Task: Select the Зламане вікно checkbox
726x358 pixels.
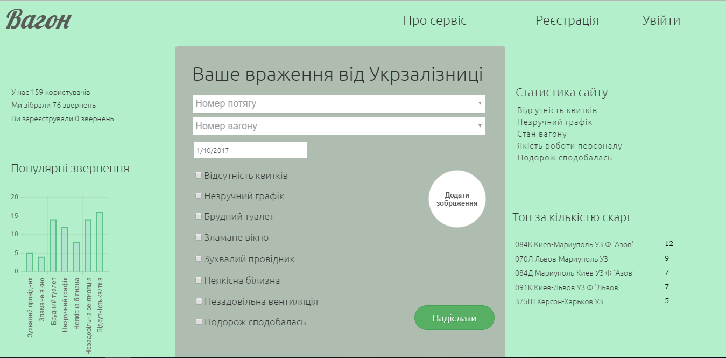Action: point(199,237)
